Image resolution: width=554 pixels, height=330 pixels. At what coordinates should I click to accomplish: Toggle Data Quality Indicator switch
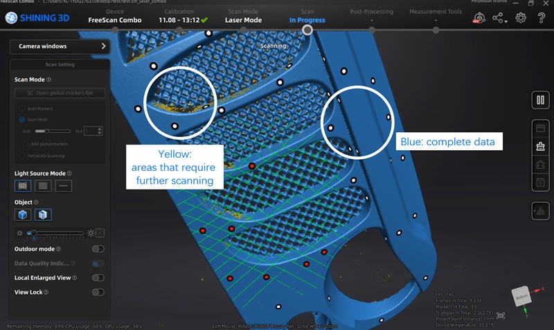pyautogui.click(x=98, y=264)
